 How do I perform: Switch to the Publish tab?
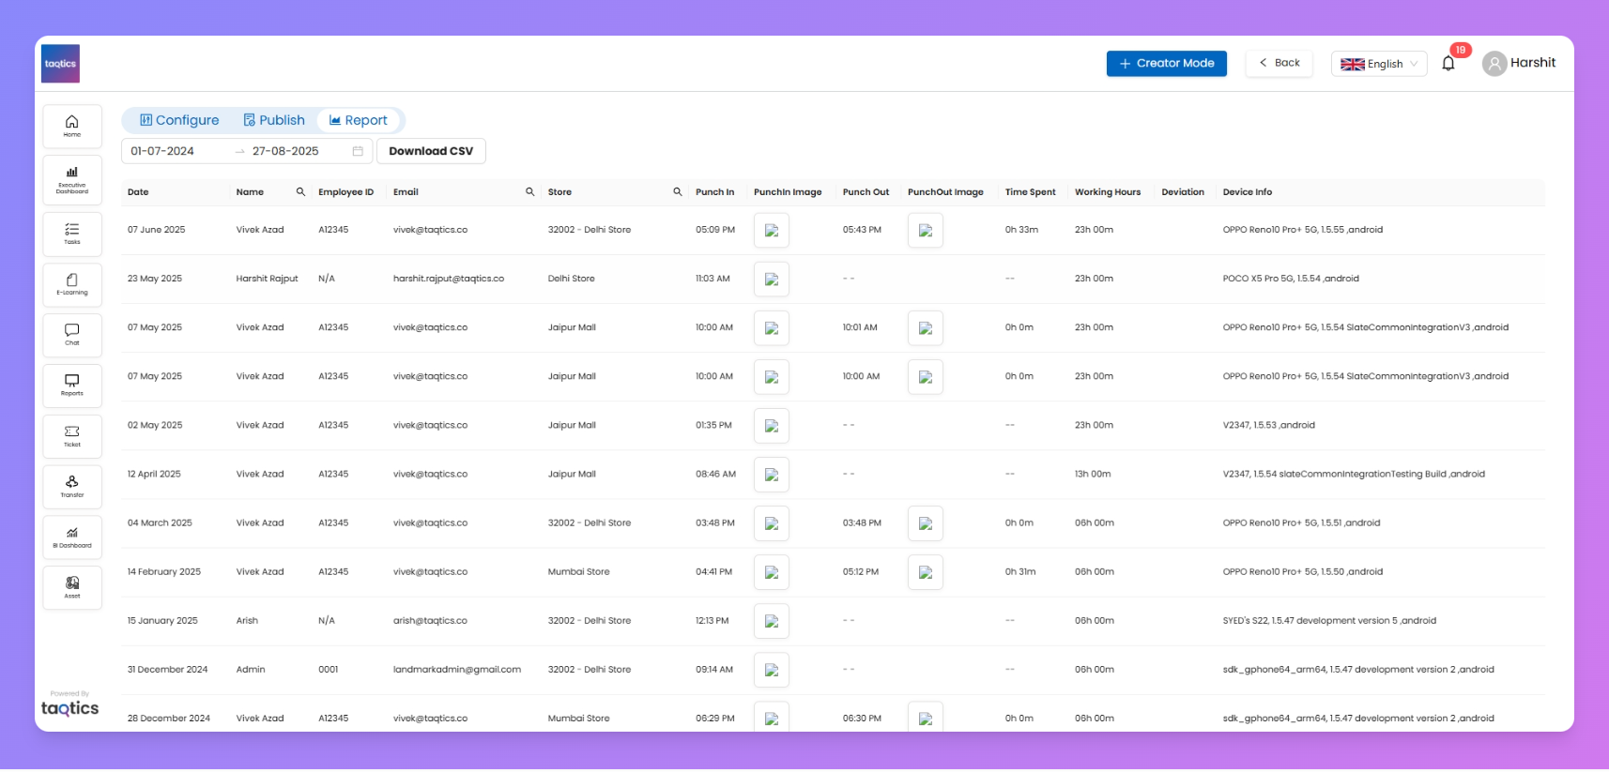tap(274, 120)
